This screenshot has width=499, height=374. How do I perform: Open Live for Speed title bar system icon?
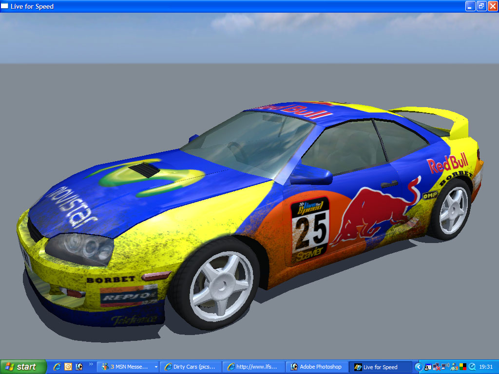click(4, 6)
